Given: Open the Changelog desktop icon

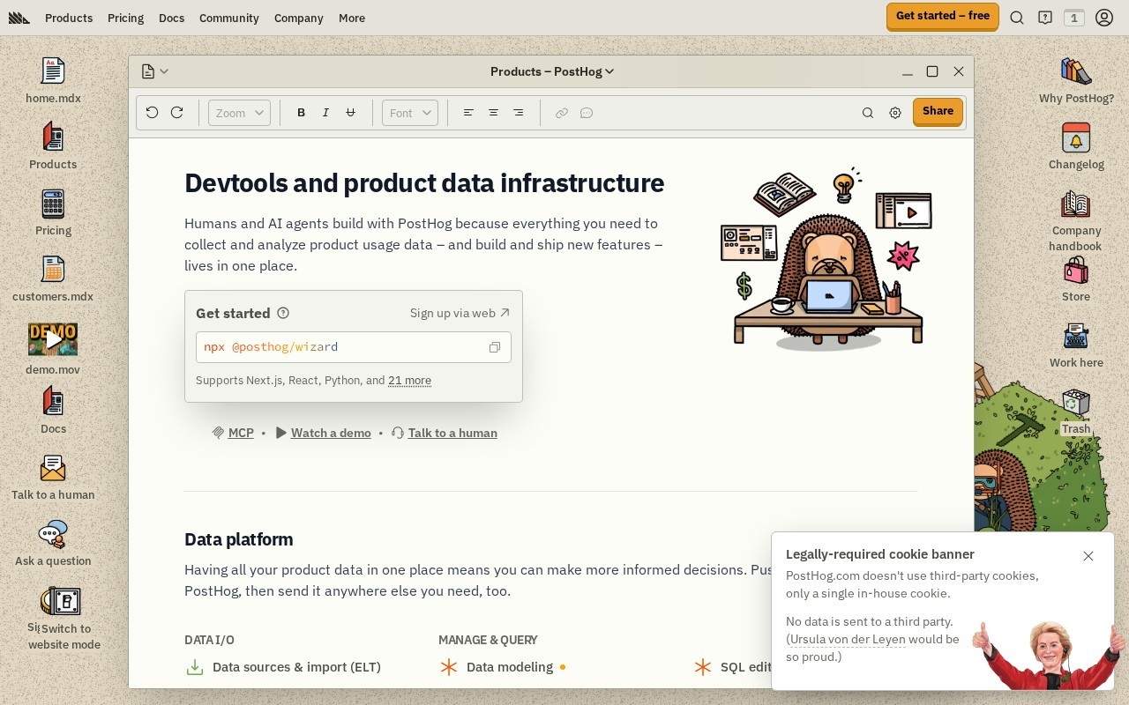Looking at the screenshot, I should pyautogui.click(x=1076, y=146).
